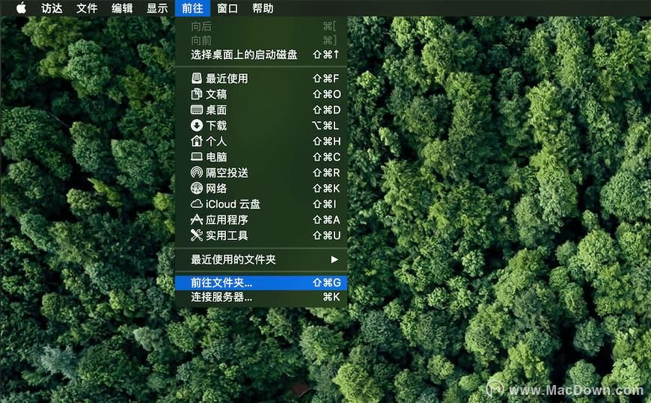The width and height of the screenshot is (651, 403).
Task: Click the 下载 download arrow icon
Action: [x=196, y=126]
